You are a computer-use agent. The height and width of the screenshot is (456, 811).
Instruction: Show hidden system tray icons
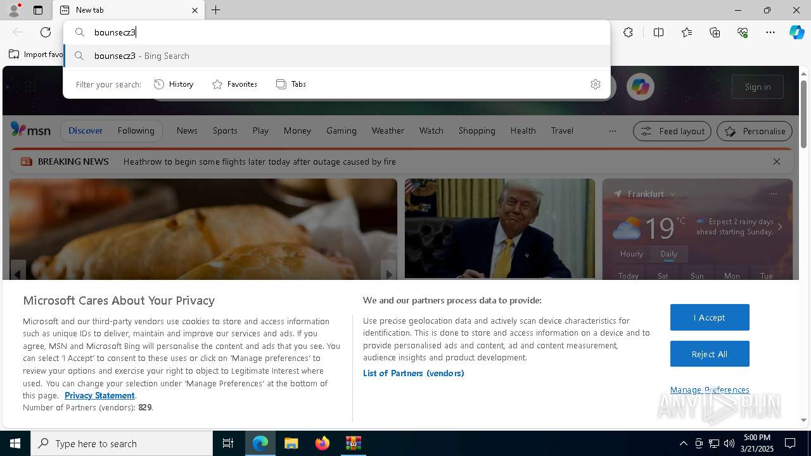point(683,443)
